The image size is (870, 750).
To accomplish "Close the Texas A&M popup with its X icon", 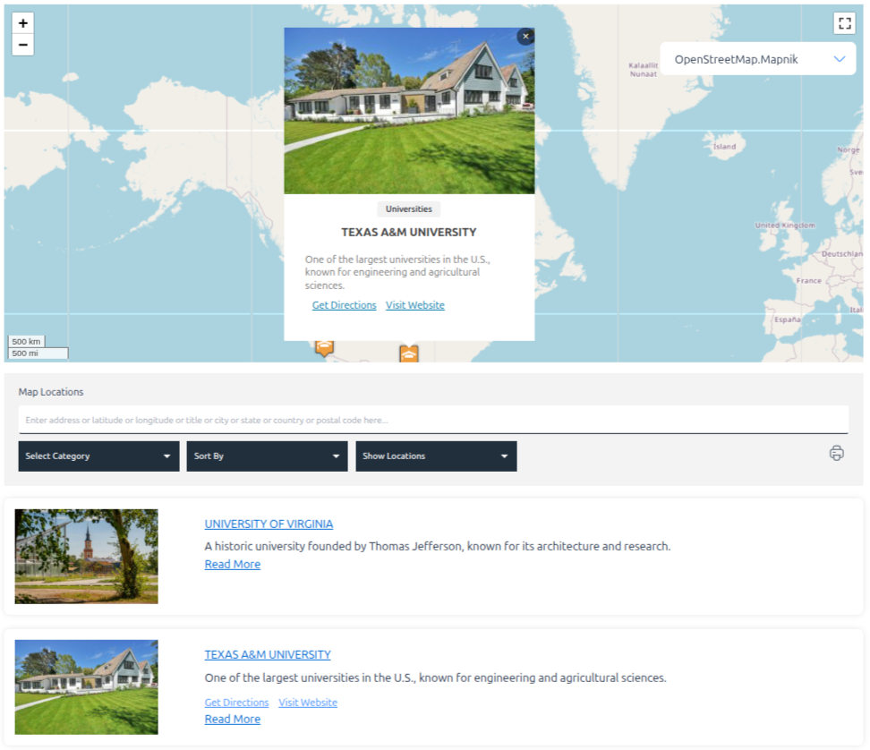I will tap(525, 36).
